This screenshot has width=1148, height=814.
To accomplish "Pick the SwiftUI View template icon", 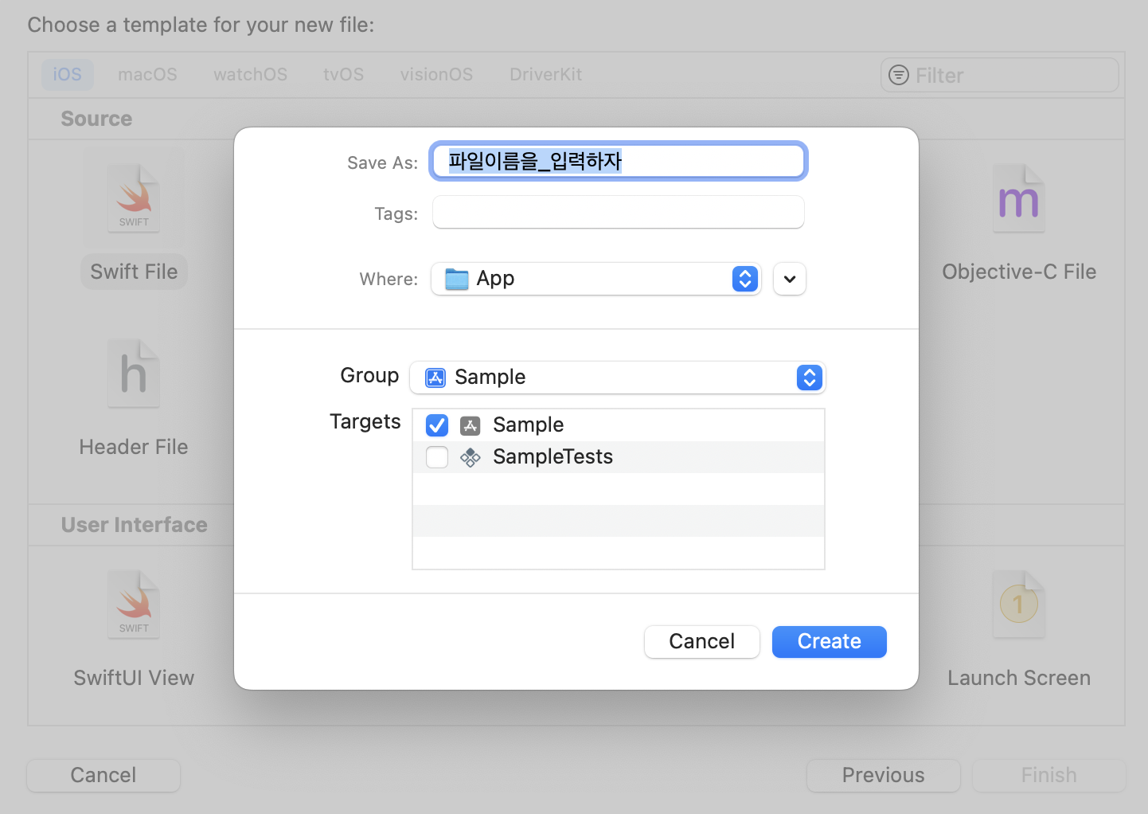I will click(134, 605).
